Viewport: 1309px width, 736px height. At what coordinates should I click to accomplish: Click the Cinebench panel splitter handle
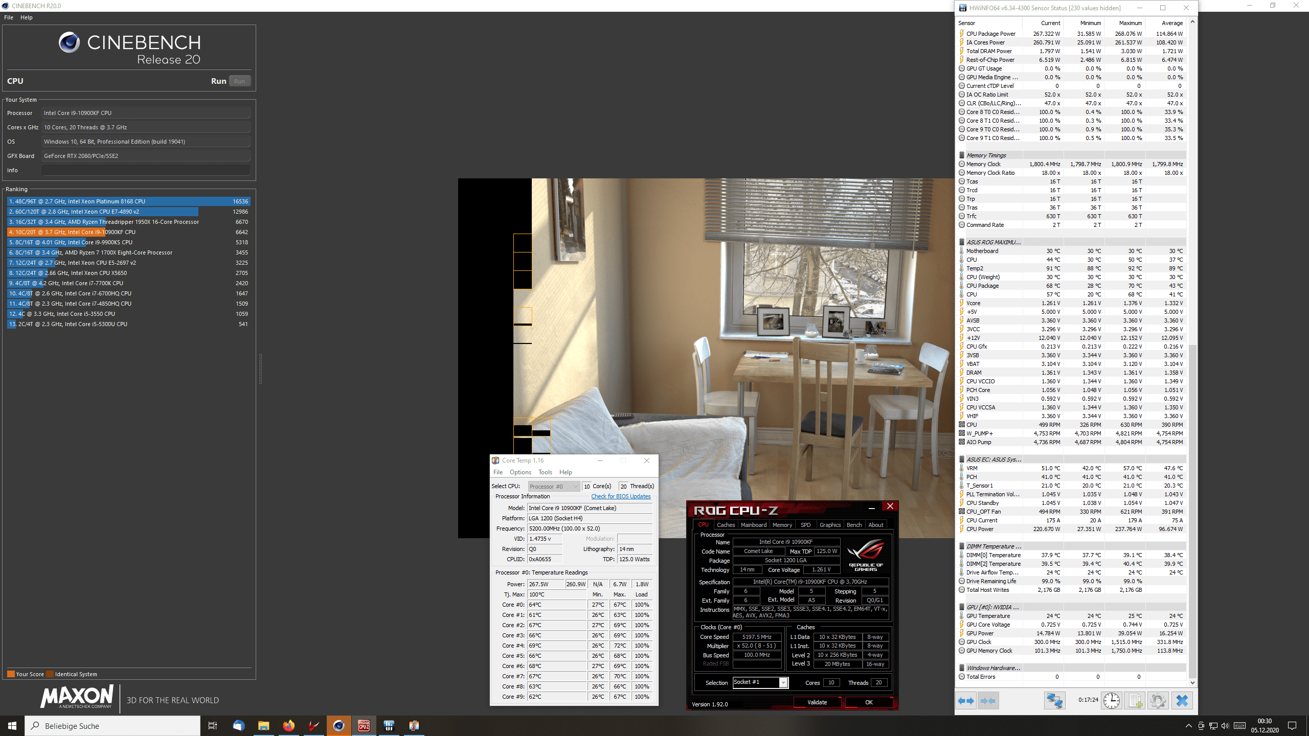point(260,368)
